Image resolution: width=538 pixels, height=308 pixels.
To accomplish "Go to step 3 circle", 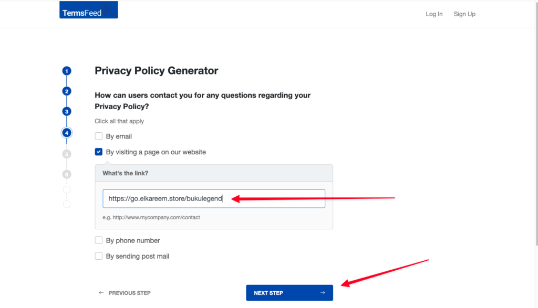I will (67, 111).
